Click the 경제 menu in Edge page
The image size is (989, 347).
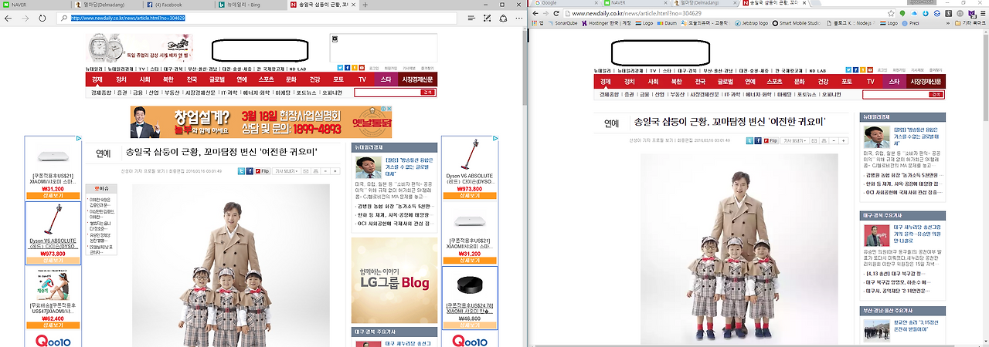click(97, 79)
